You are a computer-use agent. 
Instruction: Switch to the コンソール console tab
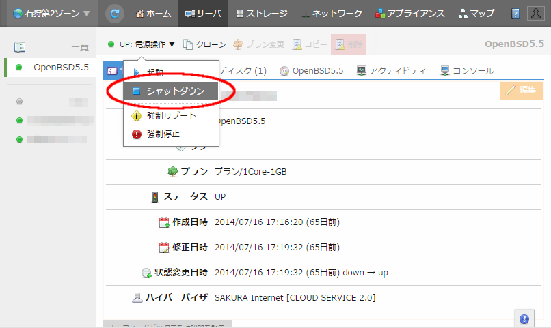coord(467,71)
